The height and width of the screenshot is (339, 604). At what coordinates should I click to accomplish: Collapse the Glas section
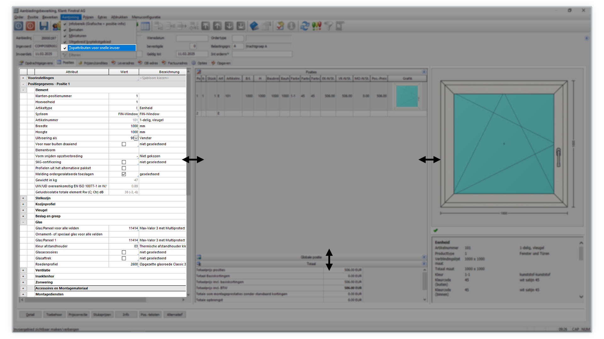(23, 222)
